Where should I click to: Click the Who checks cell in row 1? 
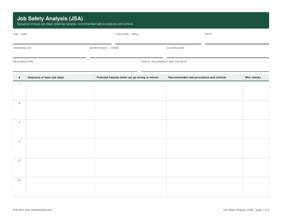point(256,91)
